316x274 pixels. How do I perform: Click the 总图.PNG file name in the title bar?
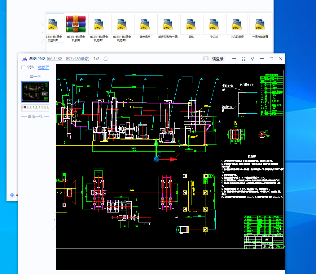(37, 59)
